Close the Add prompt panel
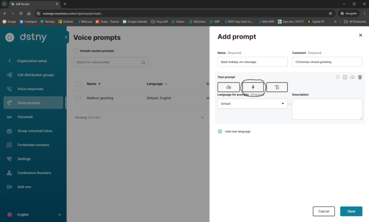The image size is (369, 222). click(361, 35)
